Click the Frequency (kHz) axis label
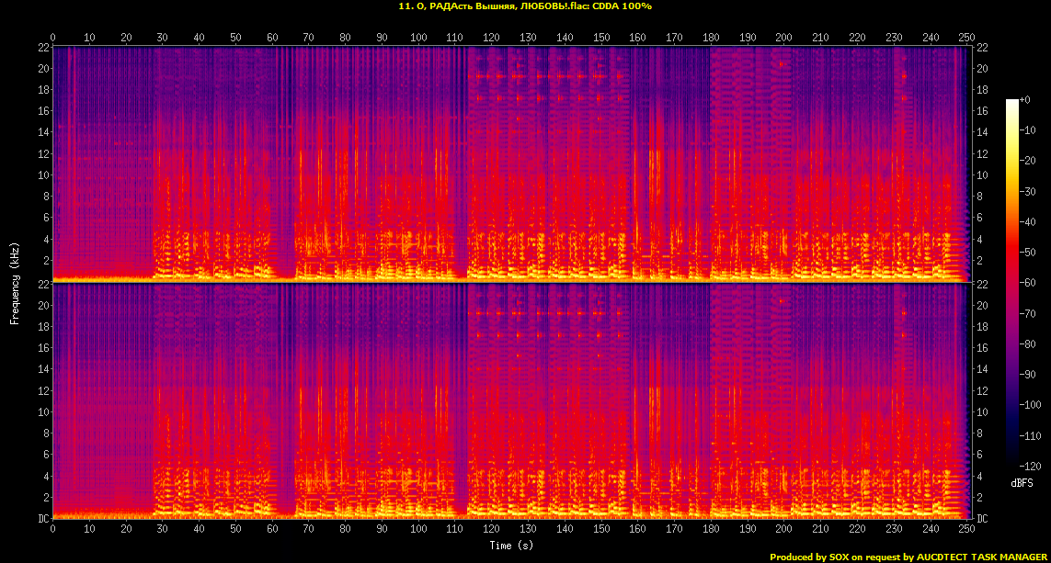1051x563 pixels. [x=15, y=283]
